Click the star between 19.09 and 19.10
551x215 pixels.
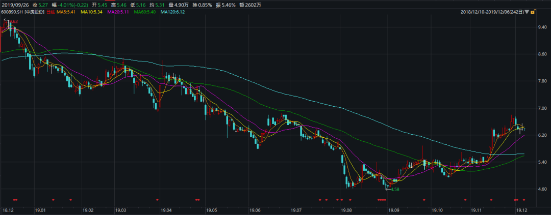tap(423, 199)
